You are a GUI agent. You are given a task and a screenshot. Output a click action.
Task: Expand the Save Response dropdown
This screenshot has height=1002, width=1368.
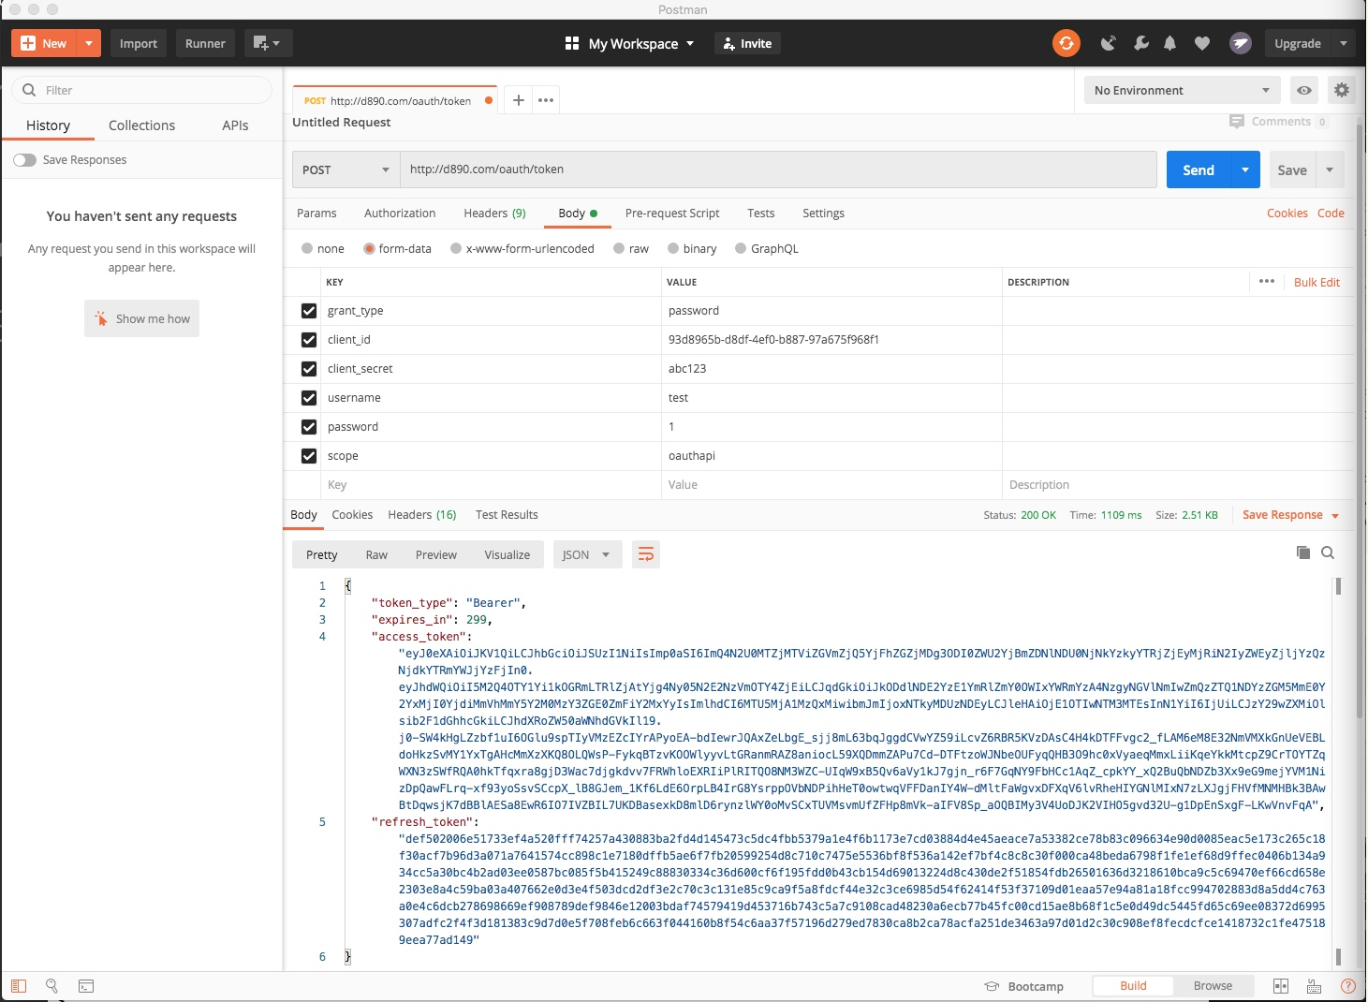click(x=1335, y=516)
